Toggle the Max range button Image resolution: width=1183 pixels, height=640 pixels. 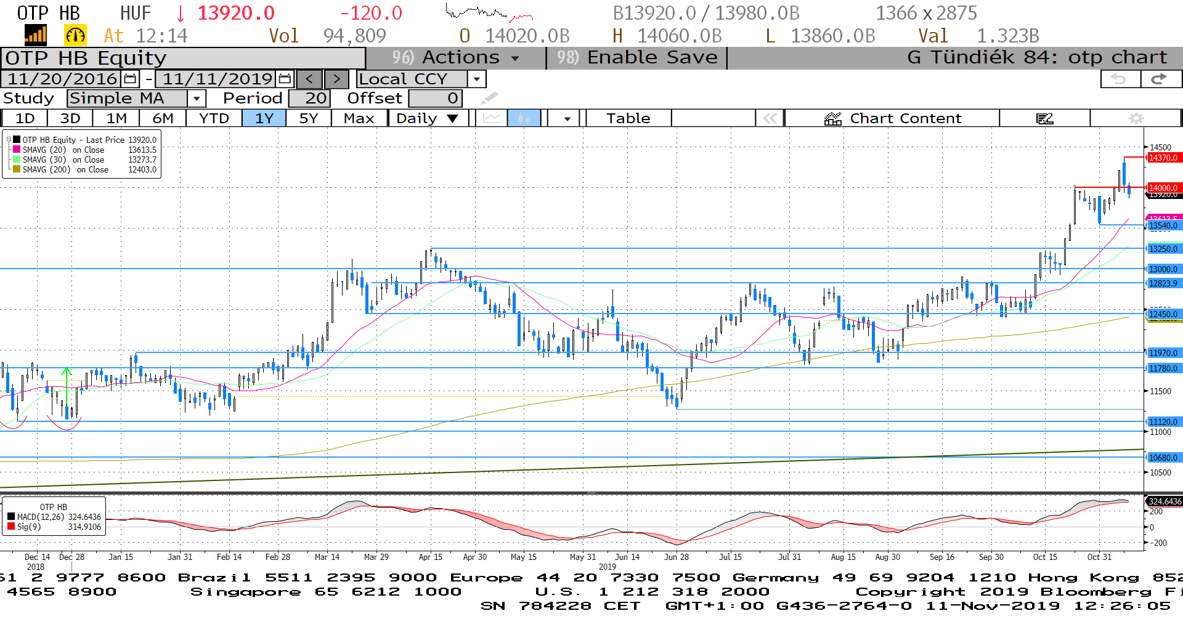coord(359,118)
